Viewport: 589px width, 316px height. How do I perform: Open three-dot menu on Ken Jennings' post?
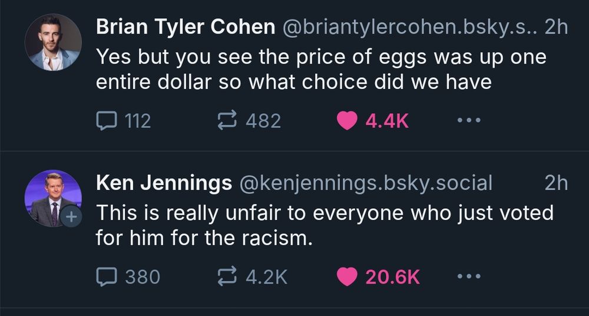[469, 276]
